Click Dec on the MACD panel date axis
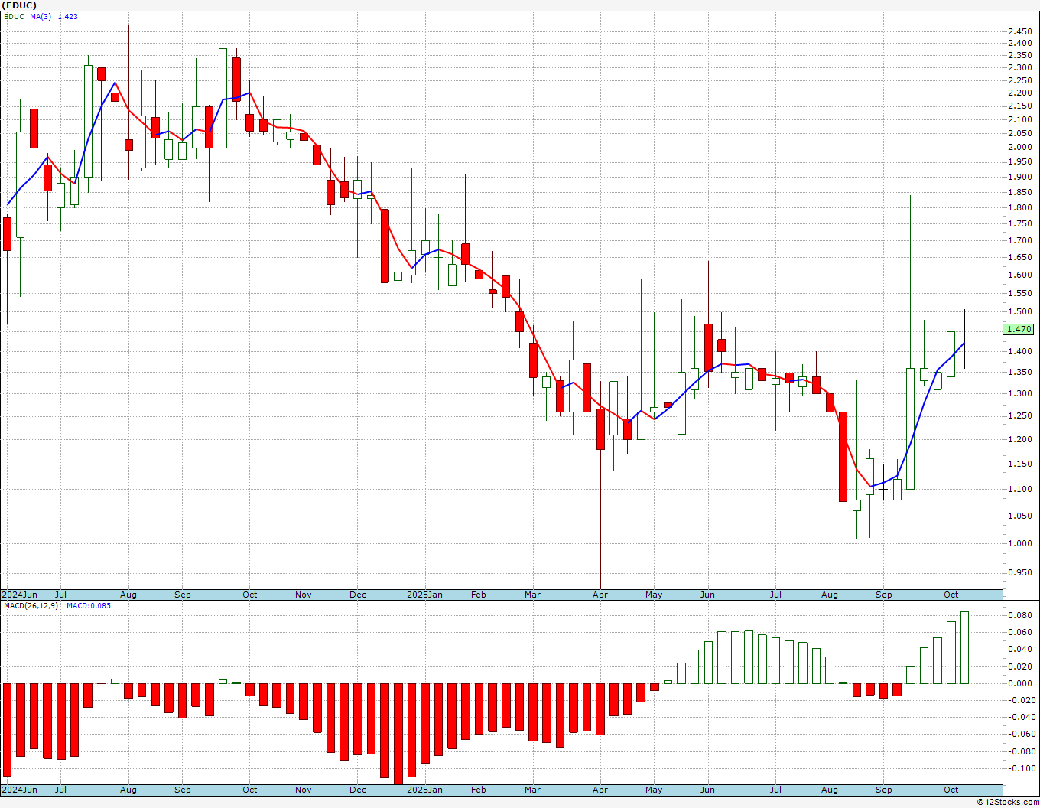The image size is (1040, 808). pyautogui.click(x=358, y=790)
